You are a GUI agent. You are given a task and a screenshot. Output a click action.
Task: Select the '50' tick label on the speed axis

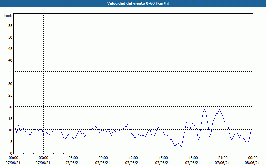(x=10, y=37)
